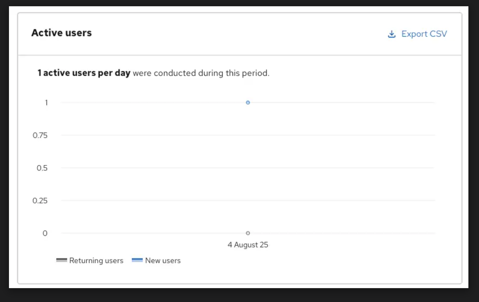The image size is (479, 302).
Task: Click the 4 August 25 axis label
Action: pos(248,245)
